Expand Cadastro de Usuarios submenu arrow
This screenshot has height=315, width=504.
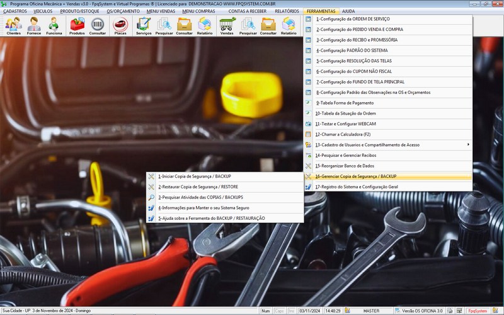467,145
